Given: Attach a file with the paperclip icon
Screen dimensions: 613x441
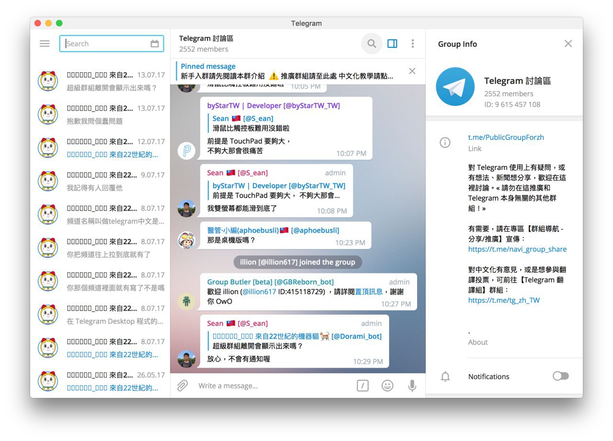Looking at the screenshot, I should click(x=182, y=385).
